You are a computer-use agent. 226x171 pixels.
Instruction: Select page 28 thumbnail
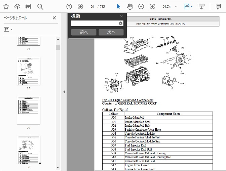tap(29, 71)
